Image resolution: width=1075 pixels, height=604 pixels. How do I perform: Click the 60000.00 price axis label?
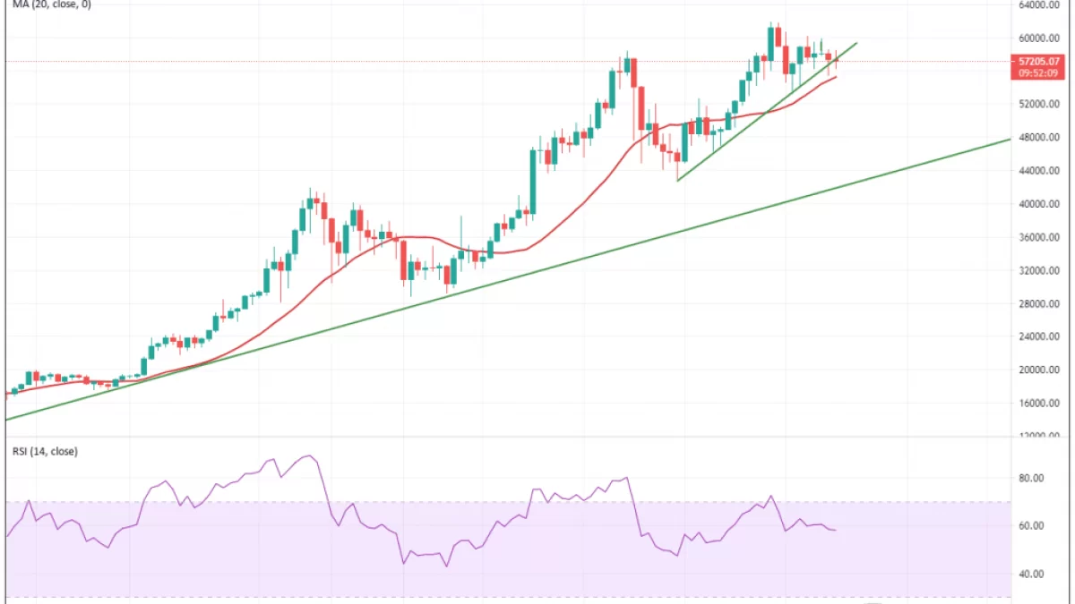coord(1041,38)
